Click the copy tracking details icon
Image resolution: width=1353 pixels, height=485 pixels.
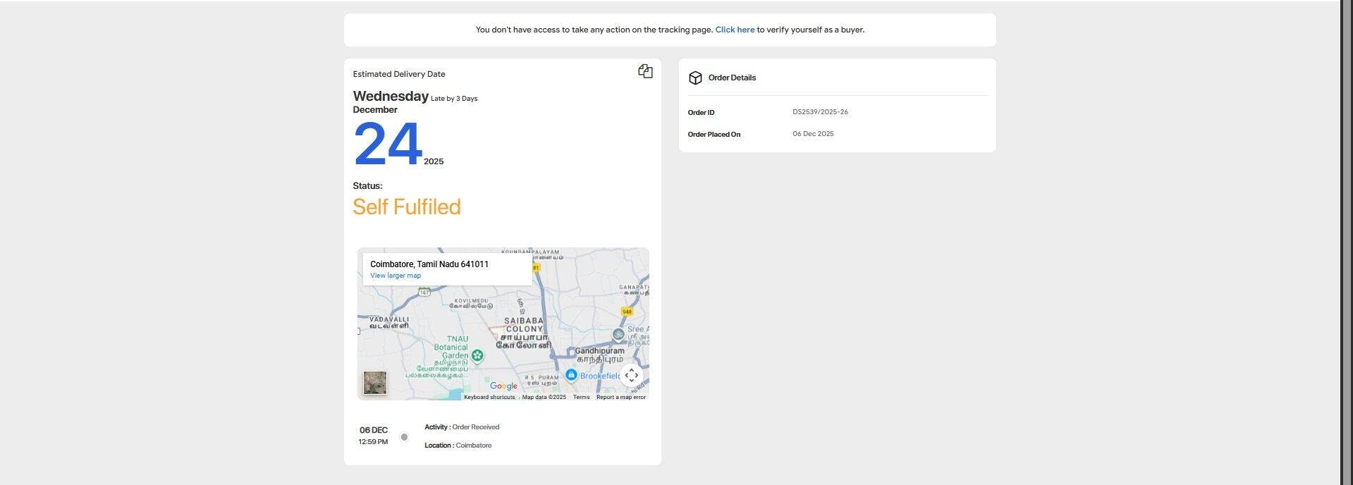[645, 71]
